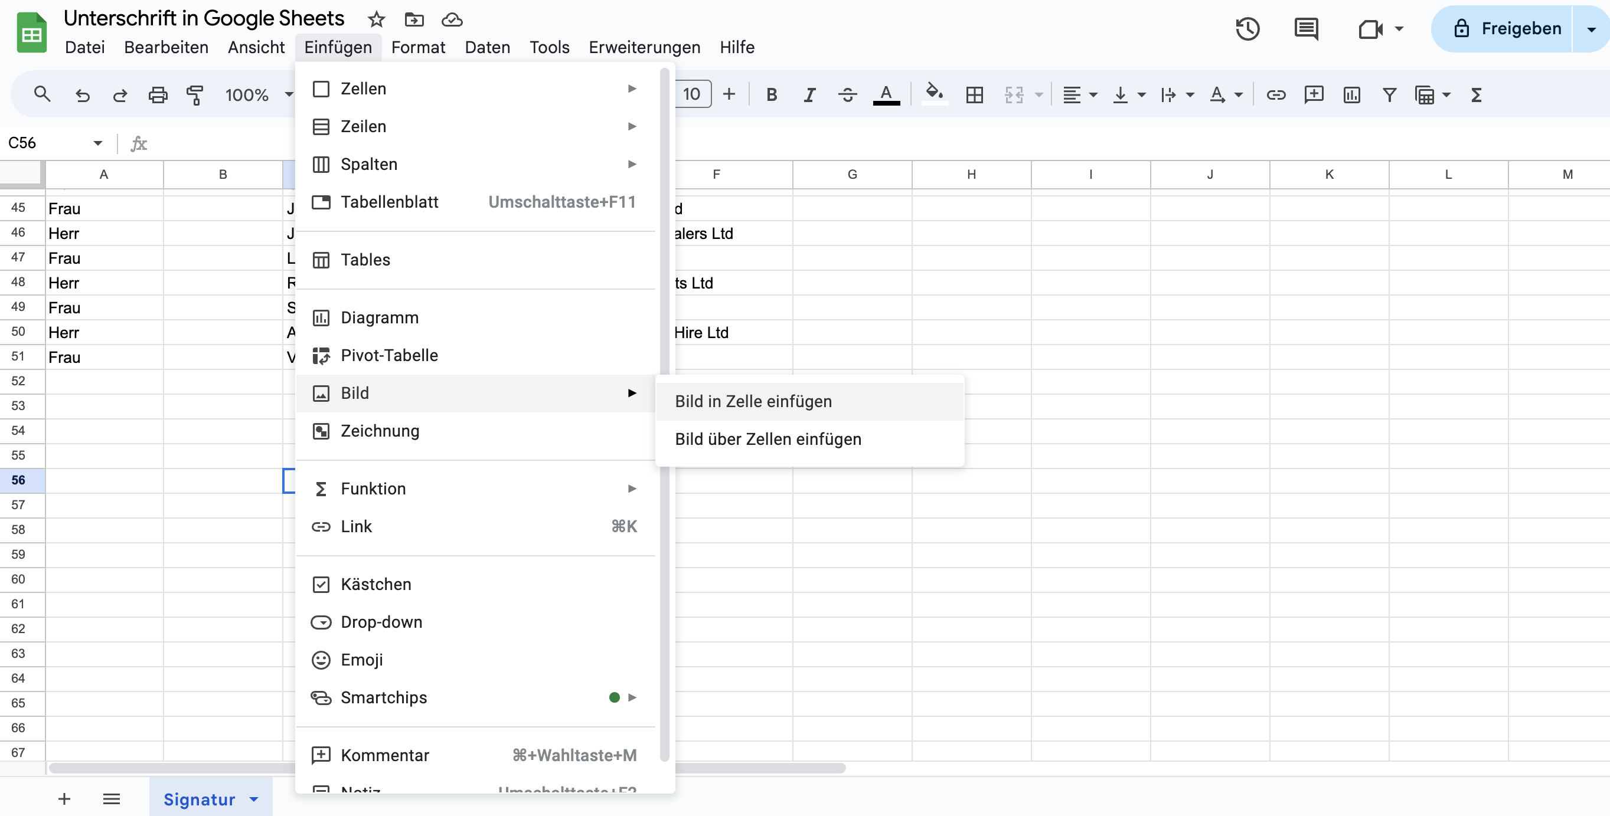Screen dimensions: 1610x816
Task: View cloud save status icon
Action: click(451, 19)
